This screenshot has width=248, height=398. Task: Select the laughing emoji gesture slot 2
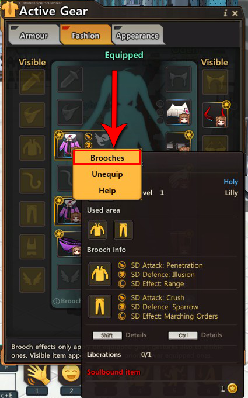[71, 375]
